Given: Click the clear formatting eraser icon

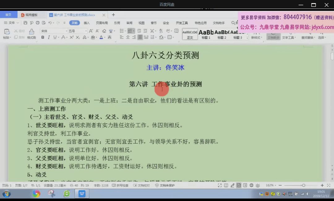Looking at the screenshot, I should pos(104,31).
